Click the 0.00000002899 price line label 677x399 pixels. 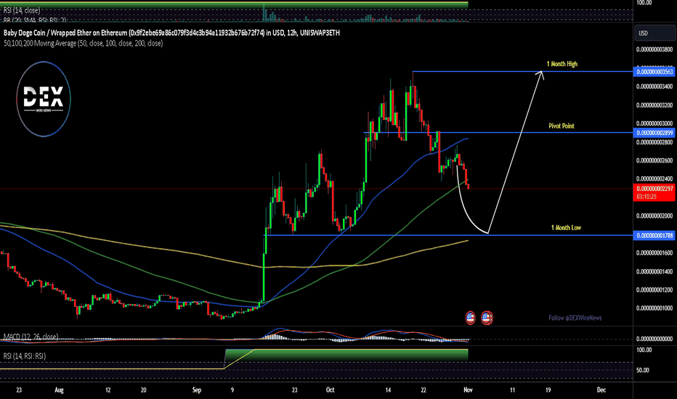(654, 133)
